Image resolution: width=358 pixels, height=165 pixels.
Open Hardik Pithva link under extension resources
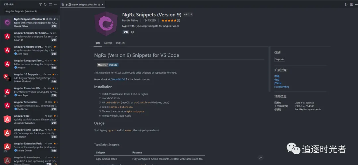(x=282, y=87)
